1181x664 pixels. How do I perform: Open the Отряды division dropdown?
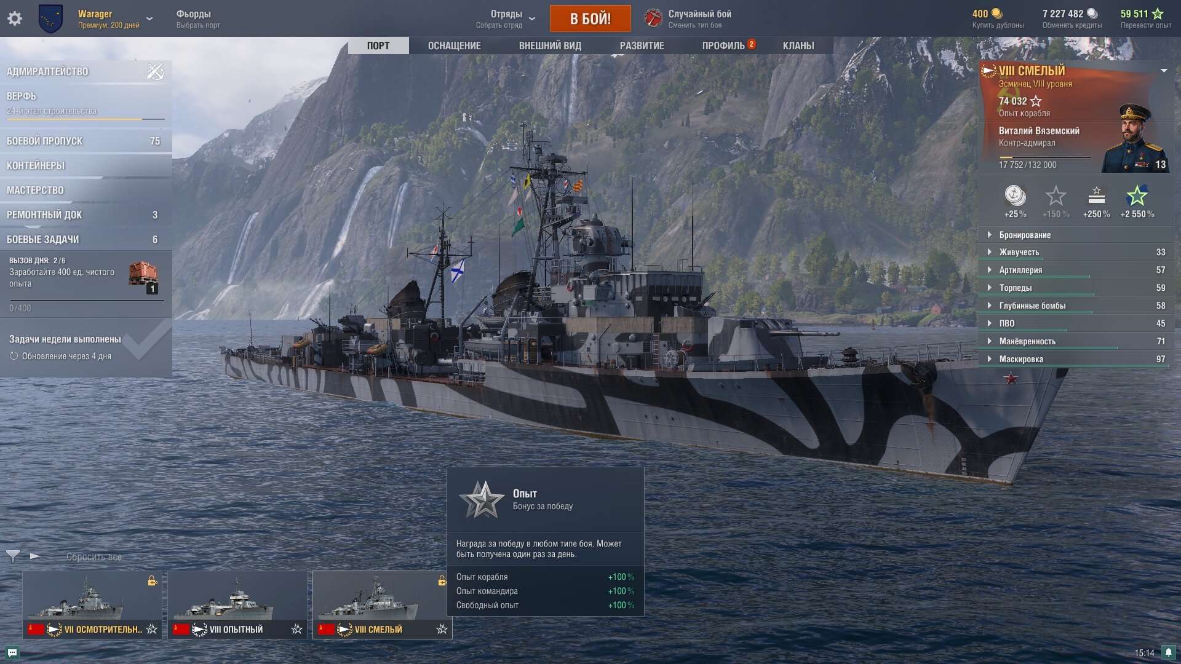(532, 18)
